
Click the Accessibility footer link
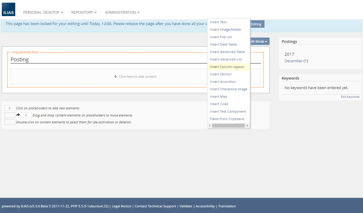point(205,206)
